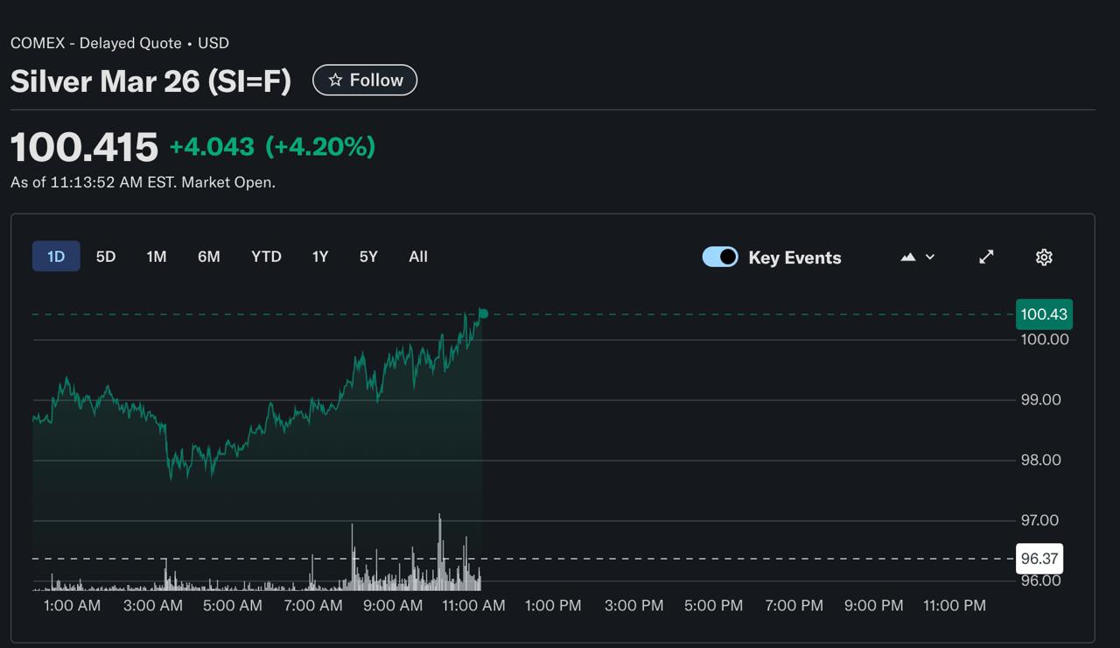Choose the 5Y time range
The height and width of the screenshot is (648, 1120).
click(368, 257)
